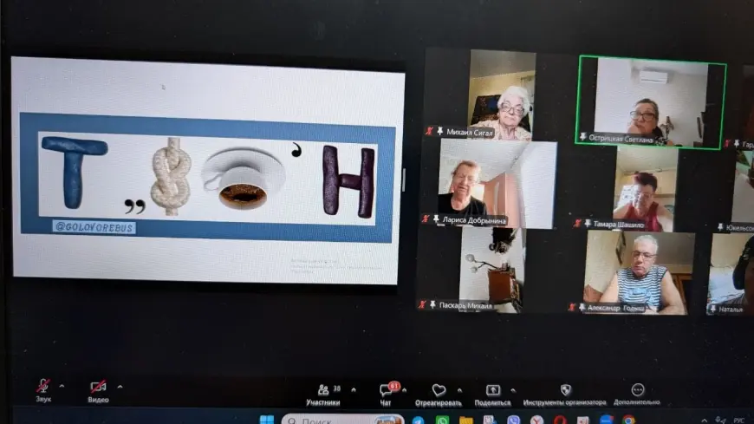Open Отреагировать reactions heart icon
Screen dimensions: 754x424
coord(438,395)
